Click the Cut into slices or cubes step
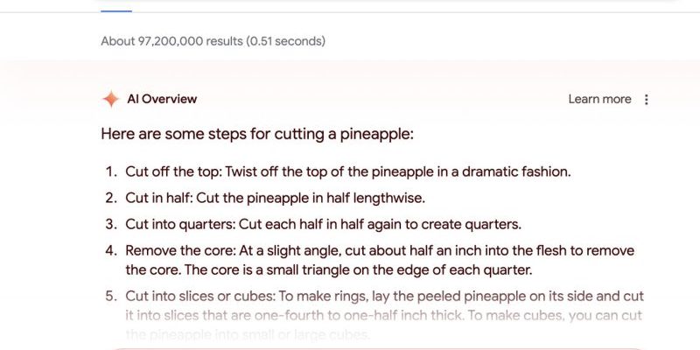Viewport: 700px width, 350px height. point(384,315)
